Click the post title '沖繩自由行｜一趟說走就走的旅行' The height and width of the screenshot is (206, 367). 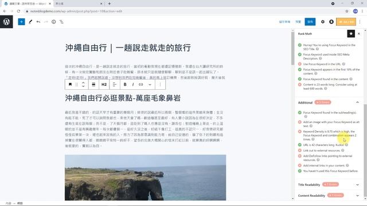(128, 48)
